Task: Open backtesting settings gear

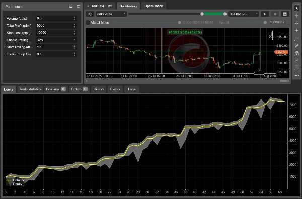Action: [90, 14]
